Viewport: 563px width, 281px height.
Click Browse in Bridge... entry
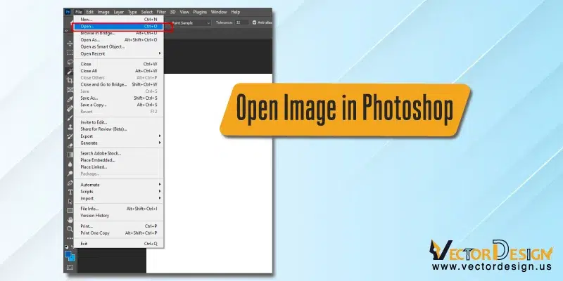(x=119, y=33)
